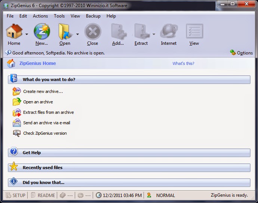258x203 pixels.
Task: Click the SETUP label in status bar
Action: point(19,195)
